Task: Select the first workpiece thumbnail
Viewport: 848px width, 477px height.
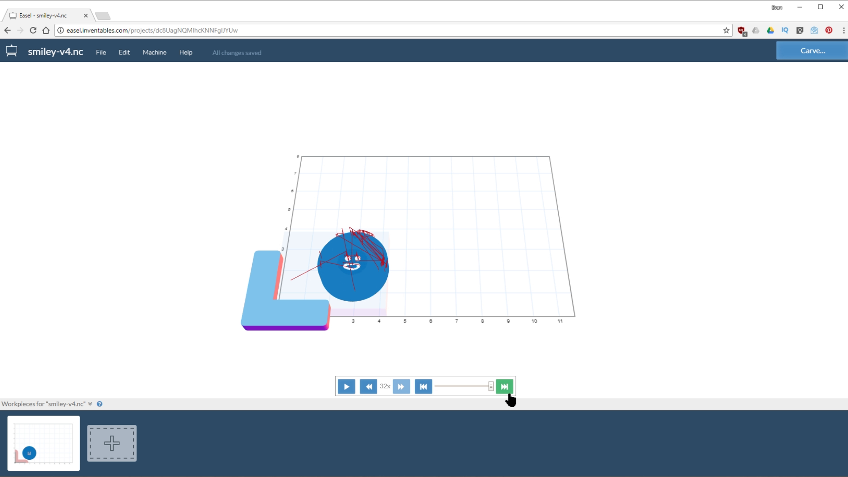Action: click(43, 443)
